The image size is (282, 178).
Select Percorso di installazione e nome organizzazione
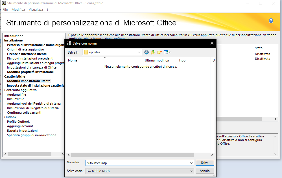36,45
